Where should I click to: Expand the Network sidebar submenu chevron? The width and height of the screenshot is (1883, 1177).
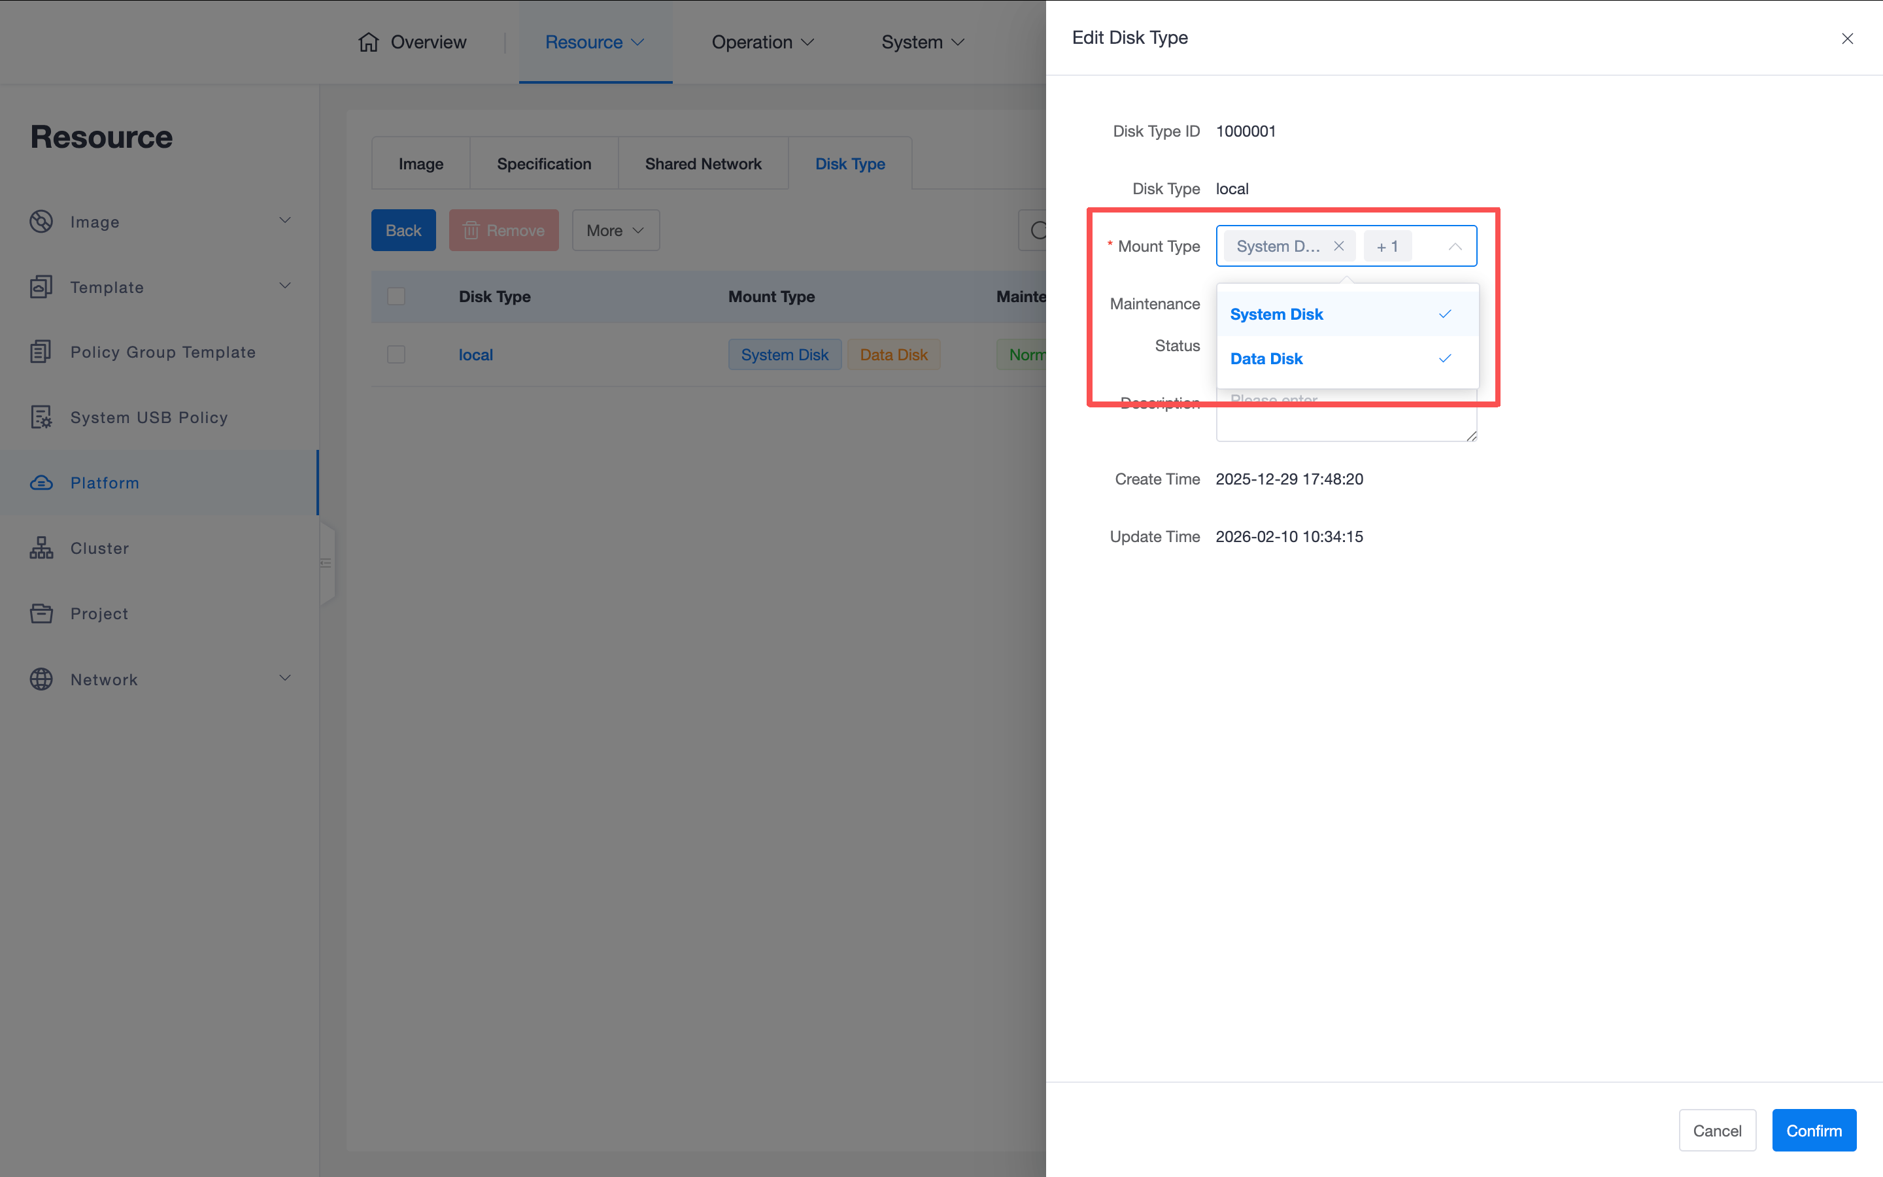pyautogui.click(x=285, y=678)
